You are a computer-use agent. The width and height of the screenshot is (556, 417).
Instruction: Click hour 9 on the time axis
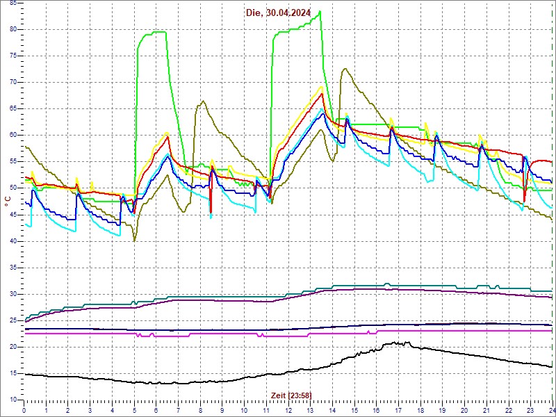pos(222,410)
